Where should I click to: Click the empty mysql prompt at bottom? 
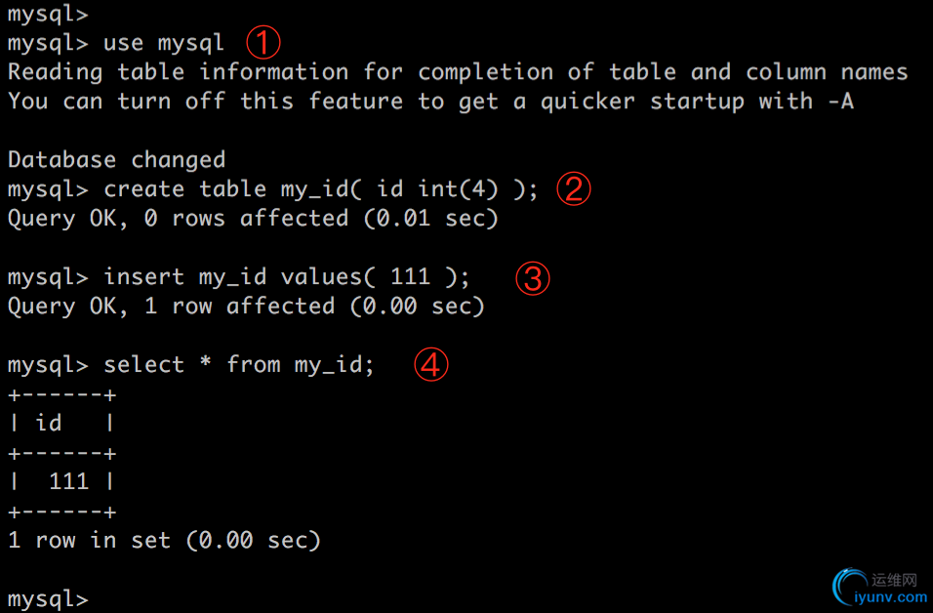(x=48, y=598)
